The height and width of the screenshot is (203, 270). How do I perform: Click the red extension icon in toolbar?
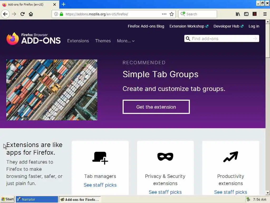(254, 14)
